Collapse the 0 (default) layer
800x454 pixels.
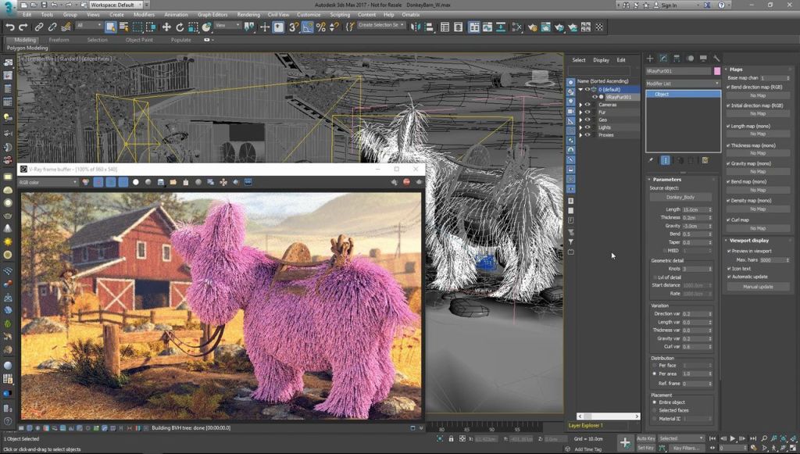(580, 89)
